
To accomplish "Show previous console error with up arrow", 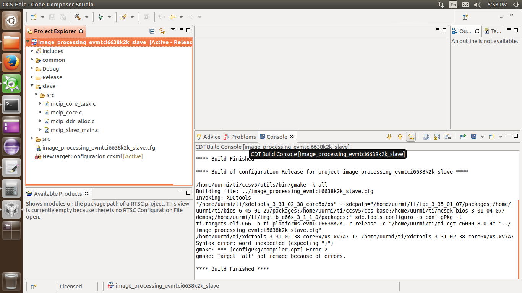I will pyautogui.click(x=400, y=137).
